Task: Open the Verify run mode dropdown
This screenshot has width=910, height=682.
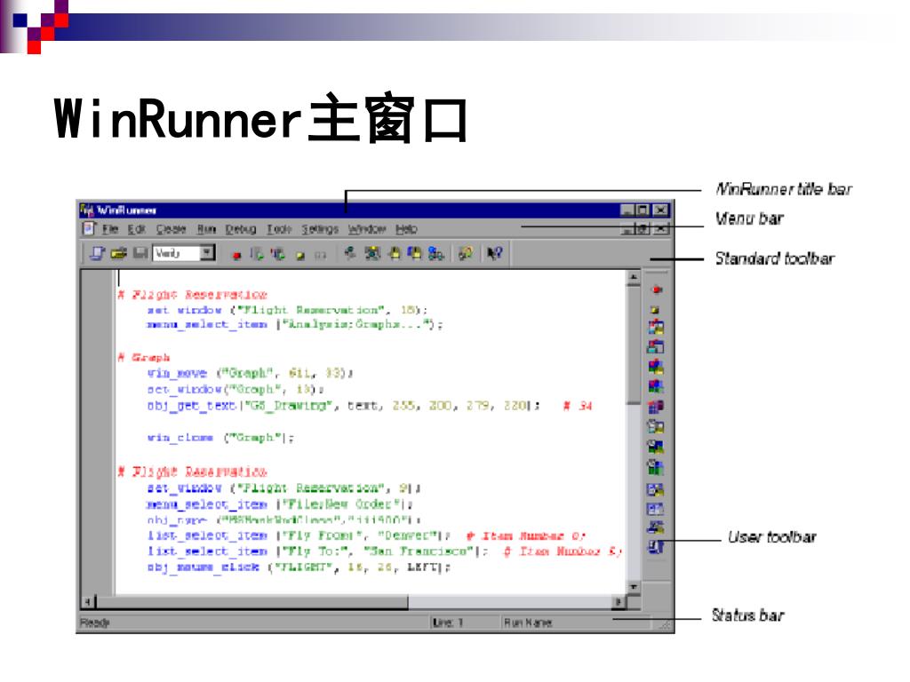Action: tap(207, 253)
